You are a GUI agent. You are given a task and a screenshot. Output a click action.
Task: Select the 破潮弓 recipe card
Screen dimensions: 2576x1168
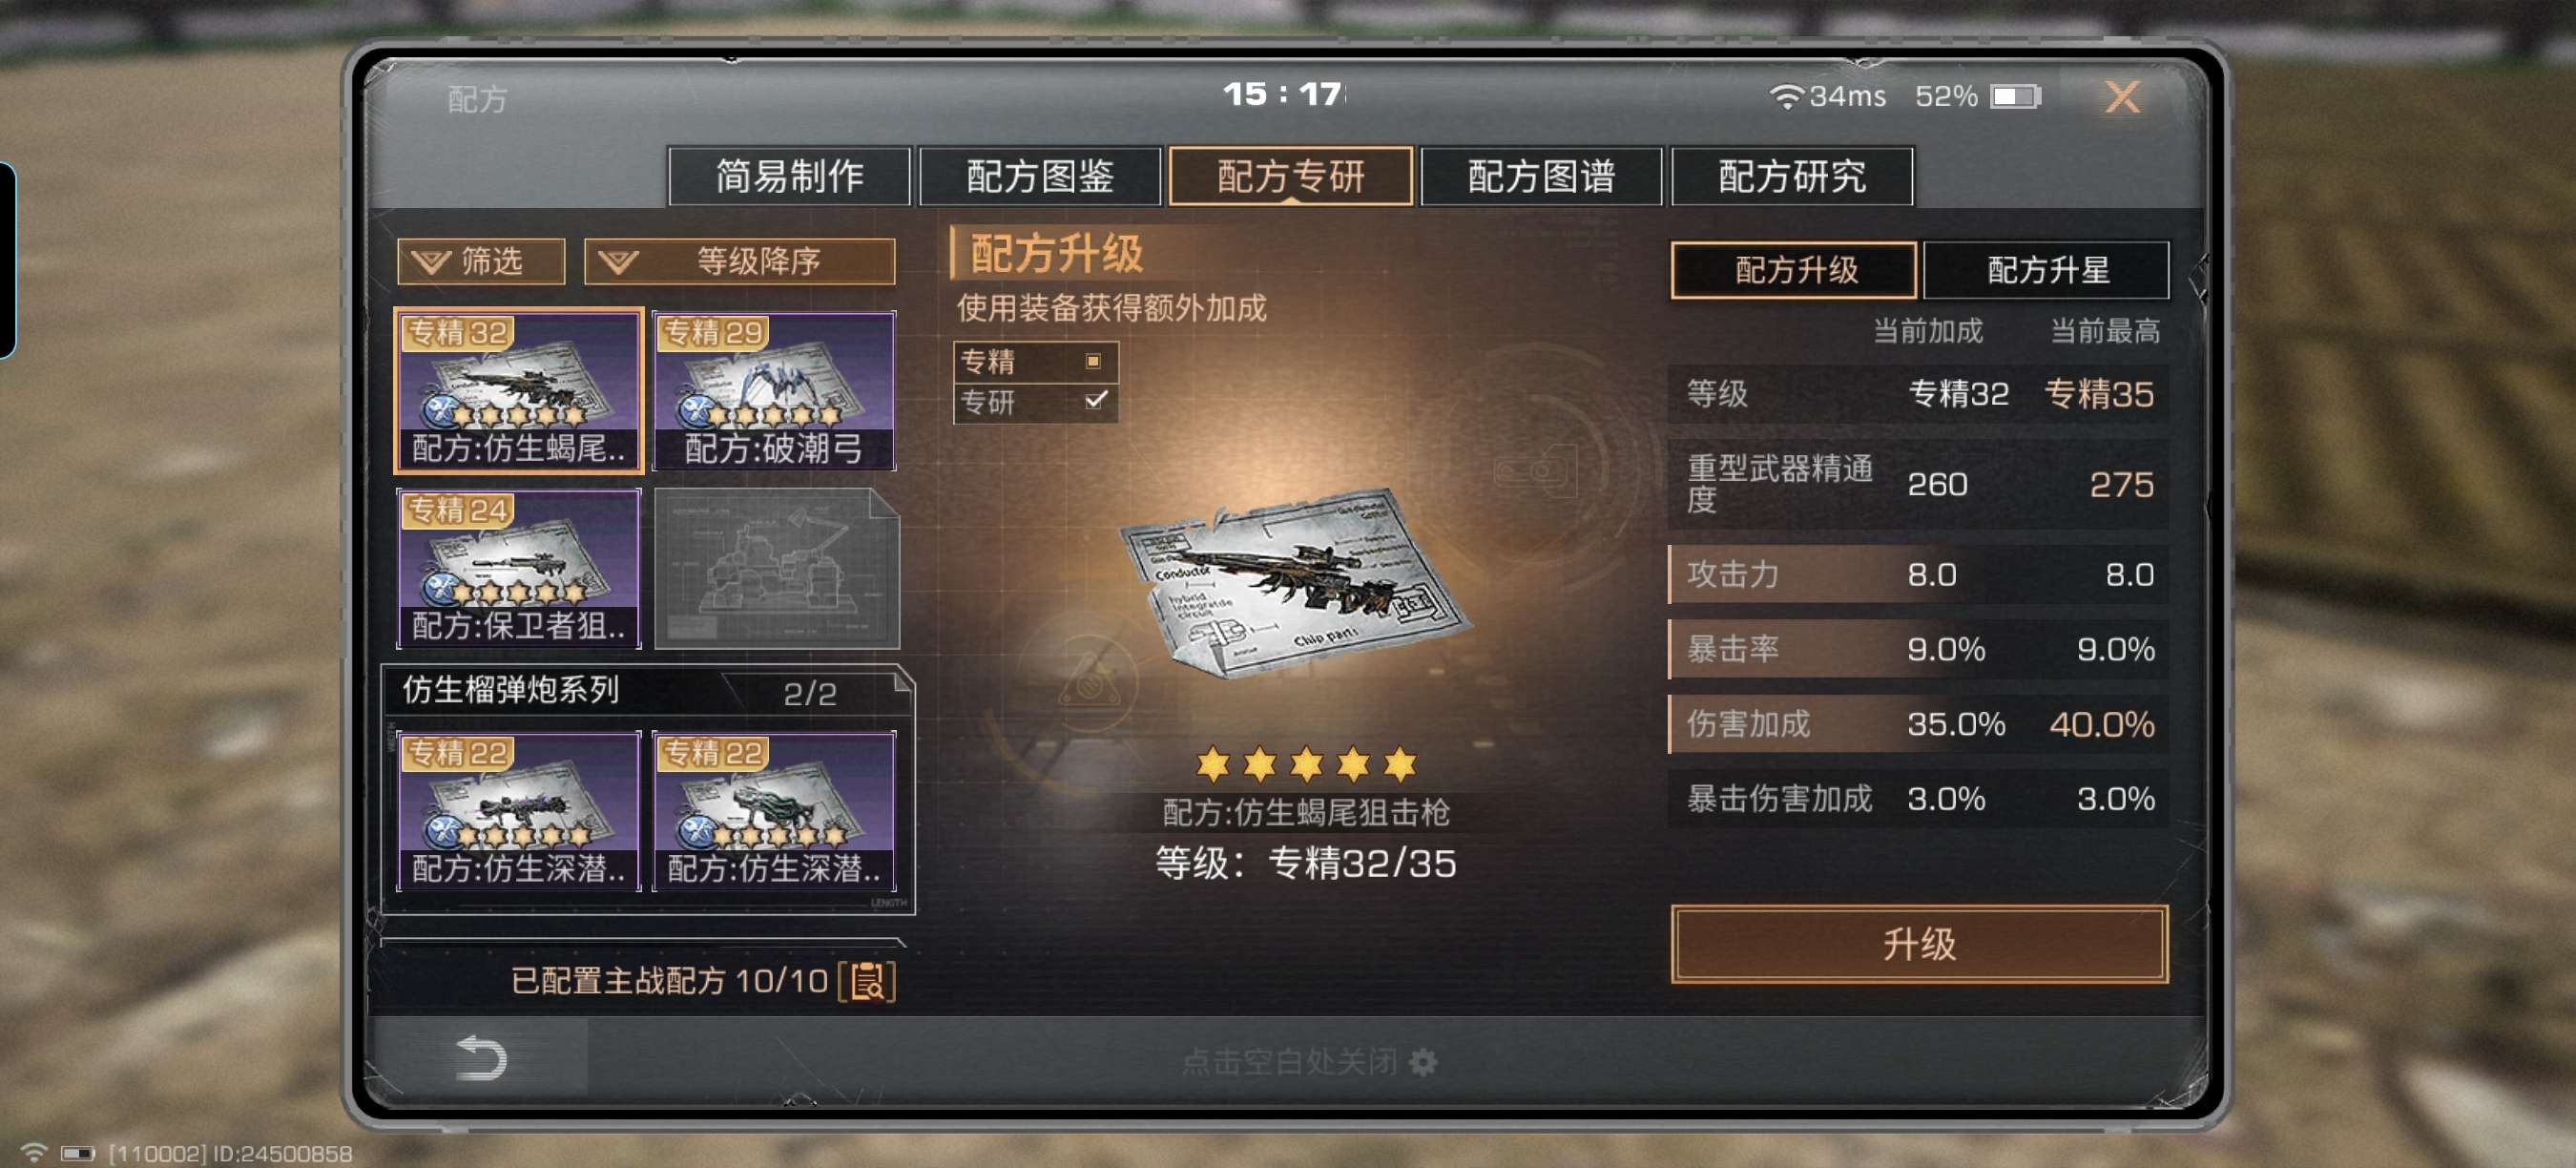(x=774, y=390)
